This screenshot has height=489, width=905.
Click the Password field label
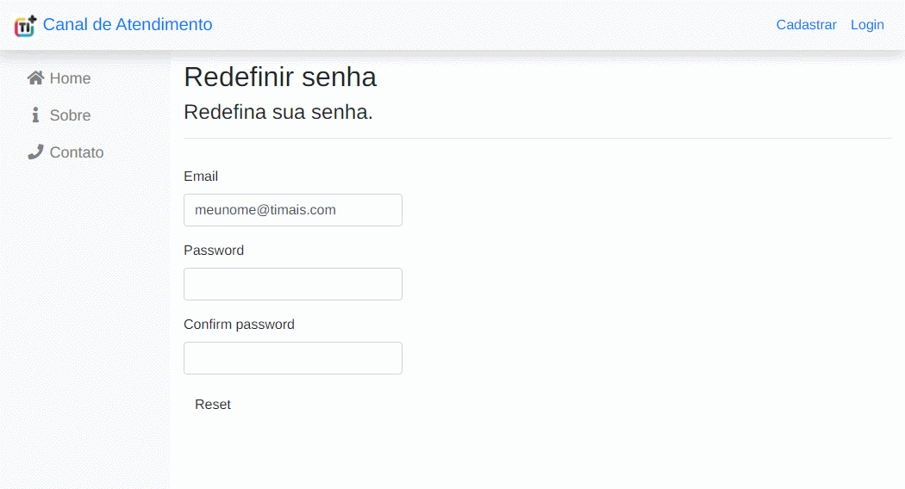pyautogui.click(x=214, y=251)
